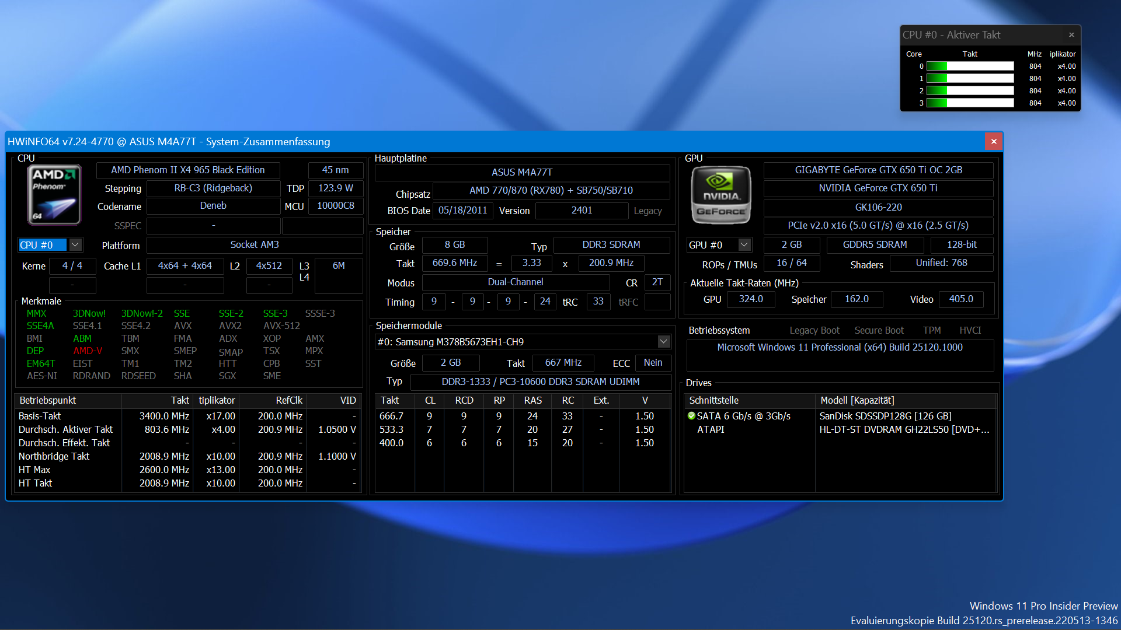Click the Dual-Channel memory mode field
The image size is (1121, 630).
click(516, 282)
